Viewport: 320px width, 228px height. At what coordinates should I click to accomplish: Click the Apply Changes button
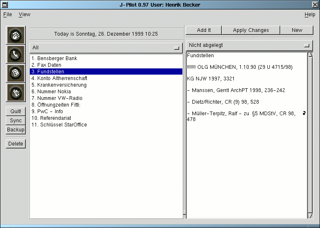251,30
